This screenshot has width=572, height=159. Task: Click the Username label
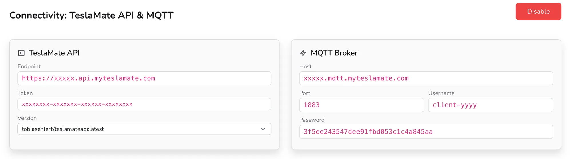coord(441,93)
